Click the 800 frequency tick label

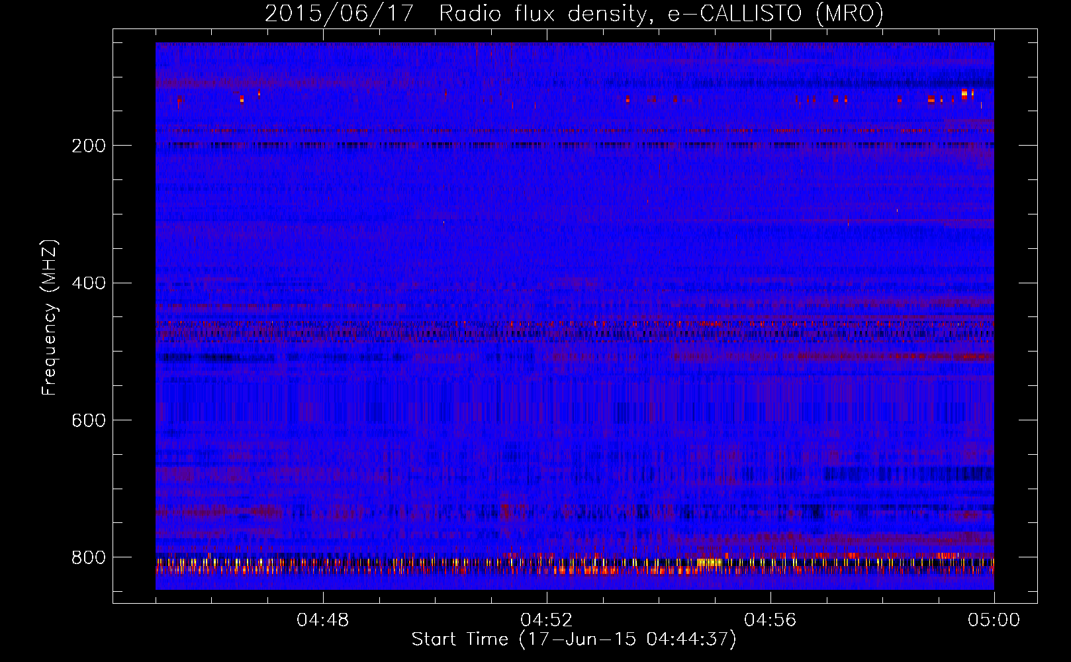pyautogui.click(x=89, y=557)
